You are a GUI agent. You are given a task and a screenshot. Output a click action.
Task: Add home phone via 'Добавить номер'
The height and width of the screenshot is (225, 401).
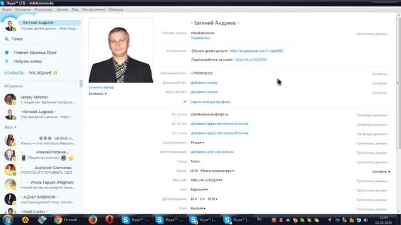pos(204,82)
